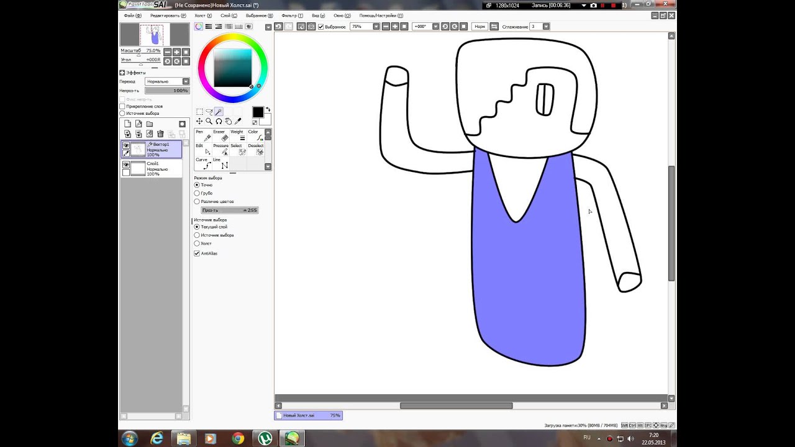This screenshot has width=795, height=447.
Task: Open the Холст menu
Action: click(203, 16)
